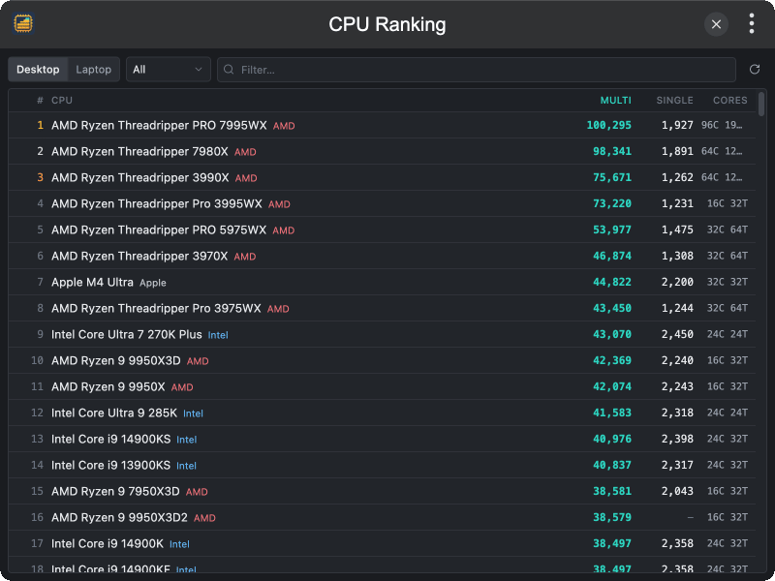The height and width of the screenshot is (581, 775).
Task: Click the single score 2,398
Action: tap(677, 440)
